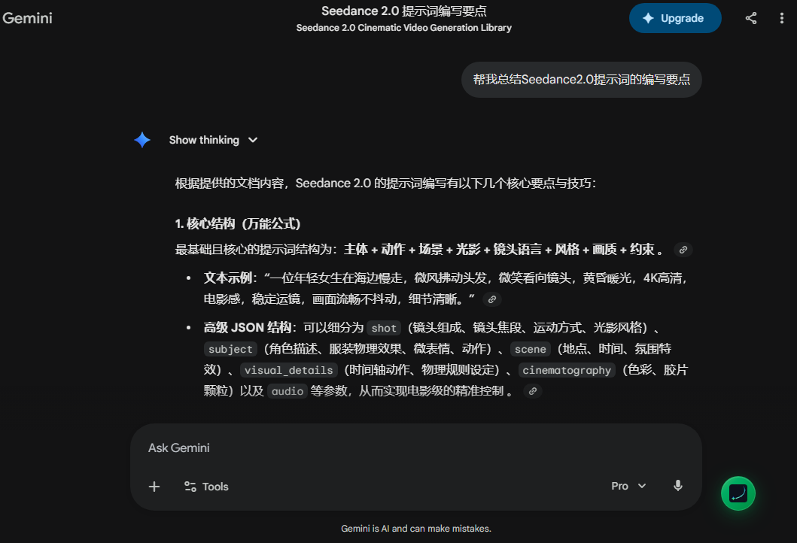This screenshot has width=797, height=543.
Task: Click heading 1. 核心结构 (万能公式)
Action: [238, 224]
